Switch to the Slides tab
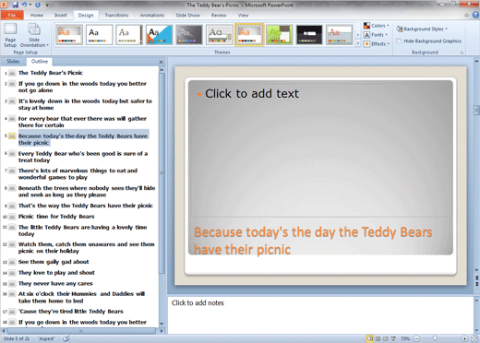Viewport: 480px width, 343px height. [x=13, y=62]
